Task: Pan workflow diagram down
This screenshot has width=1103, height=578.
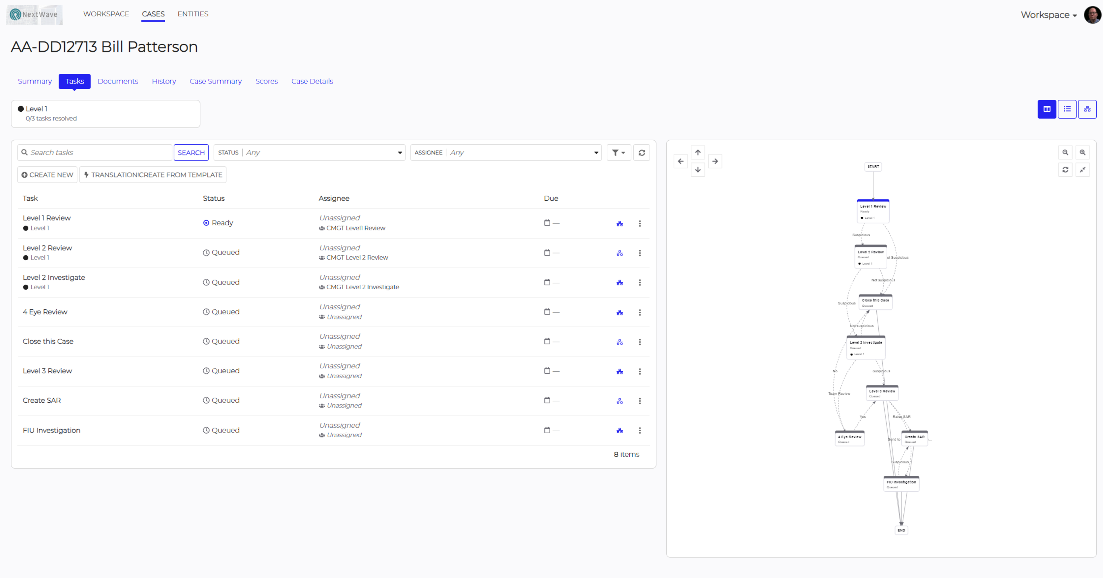Action: tap(697, 170)
